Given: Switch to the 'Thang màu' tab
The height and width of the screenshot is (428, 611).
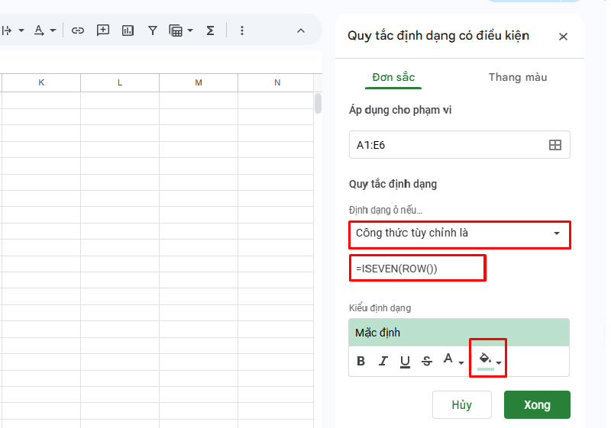Looking at the screenshot, I should [x=517, y=77].
